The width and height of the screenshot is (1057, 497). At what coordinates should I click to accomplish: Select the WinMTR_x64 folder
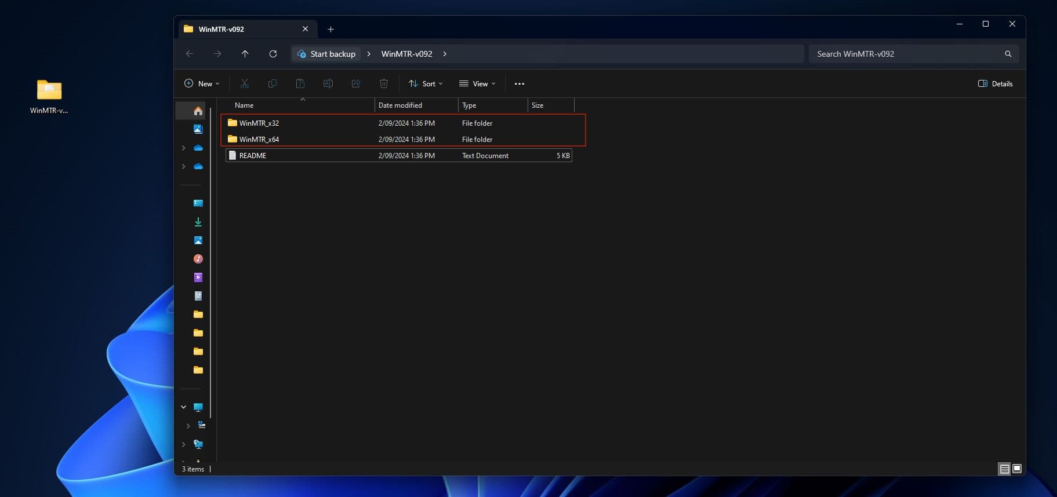pos(399,139)
